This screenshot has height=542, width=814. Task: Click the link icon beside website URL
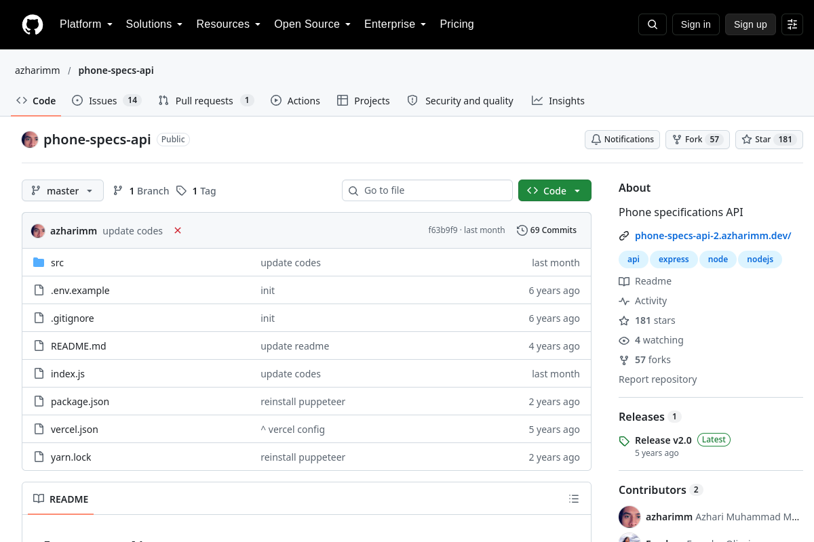pyautogui.click(x=624, y=236)
